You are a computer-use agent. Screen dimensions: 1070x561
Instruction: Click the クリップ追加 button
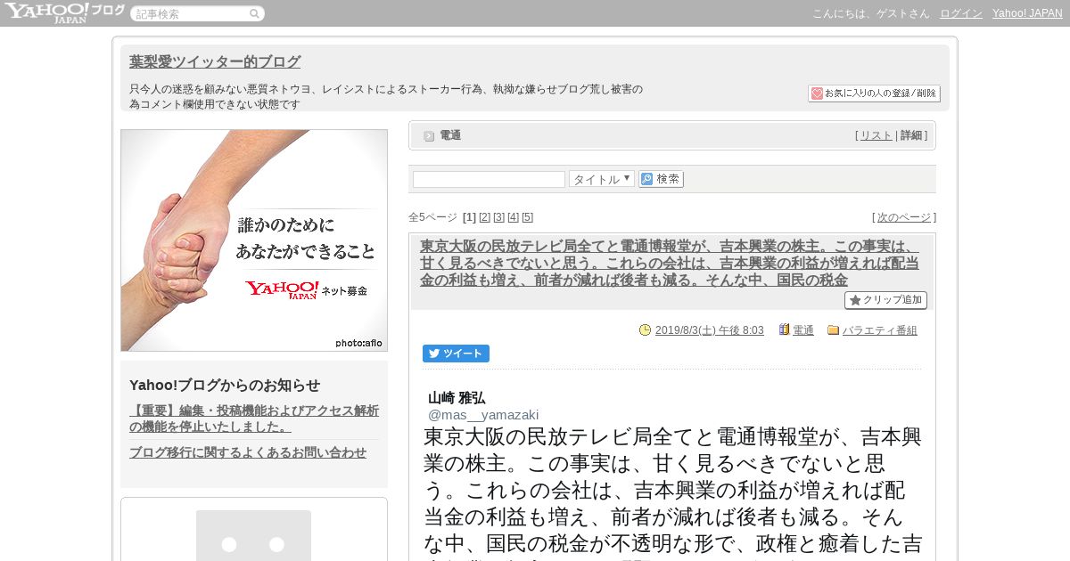885,300
